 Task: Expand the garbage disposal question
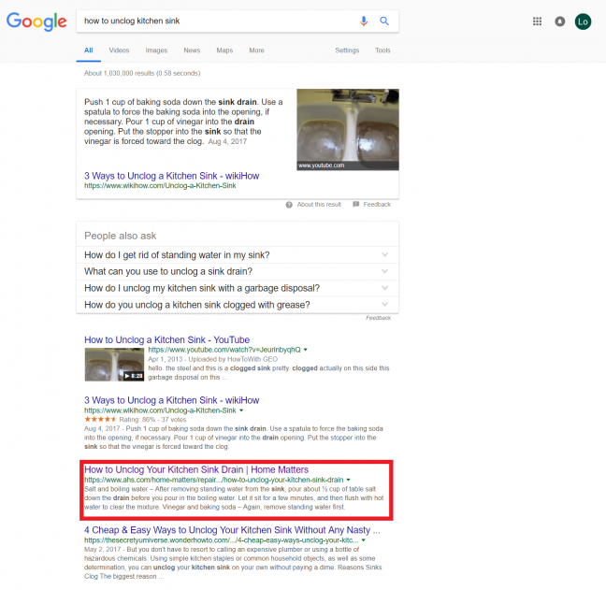(x=238, y=288)
